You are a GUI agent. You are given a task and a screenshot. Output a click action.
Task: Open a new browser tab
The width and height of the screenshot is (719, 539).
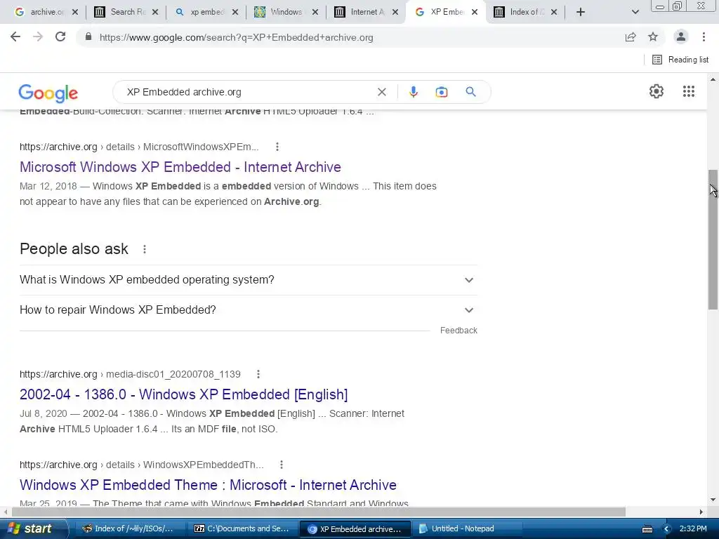tap(581, 12)
